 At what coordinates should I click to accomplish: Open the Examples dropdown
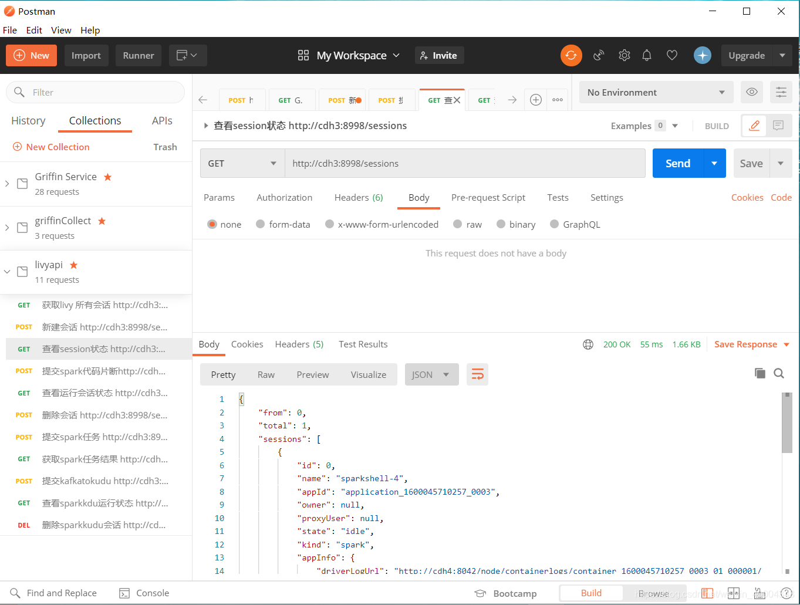pos(644,126)
